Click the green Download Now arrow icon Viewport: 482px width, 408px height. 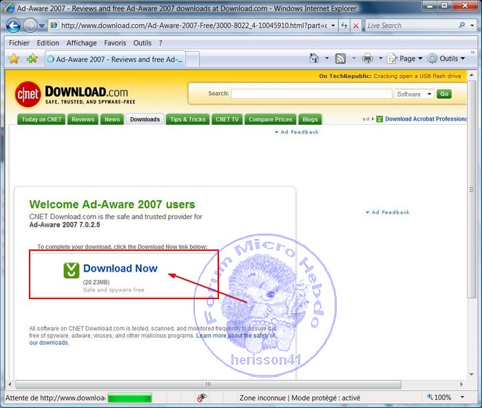72,270
